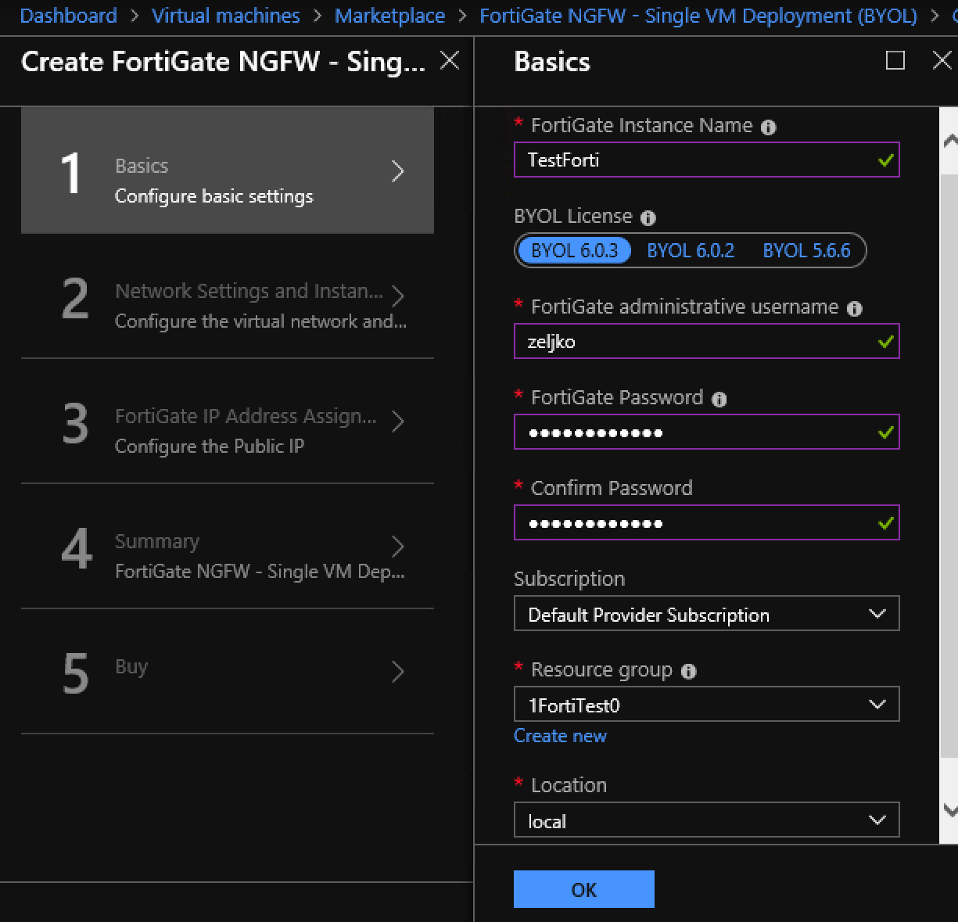Open info tooltip for FortiGate Instance Name

(769, 127)
